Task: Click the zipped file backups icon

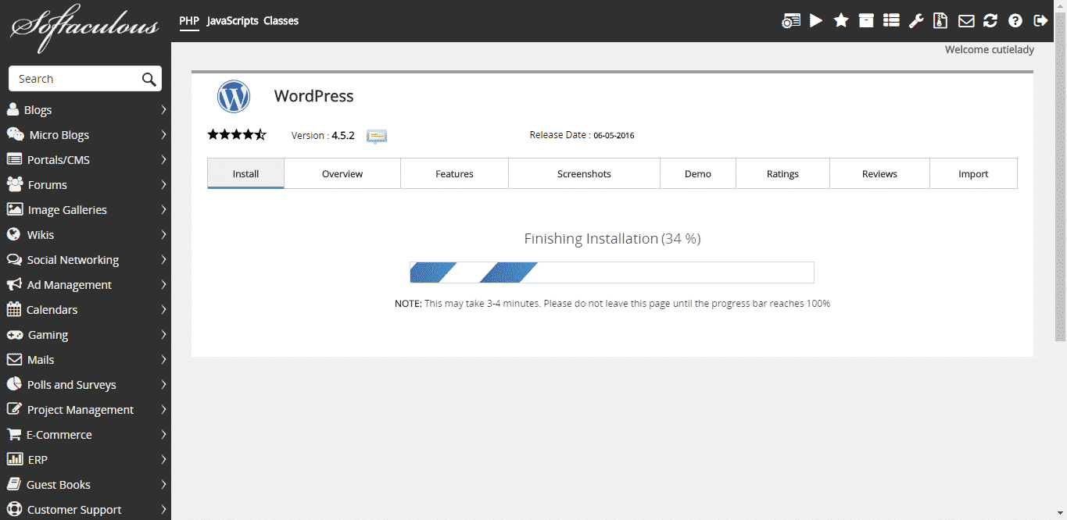Action: 941,21
